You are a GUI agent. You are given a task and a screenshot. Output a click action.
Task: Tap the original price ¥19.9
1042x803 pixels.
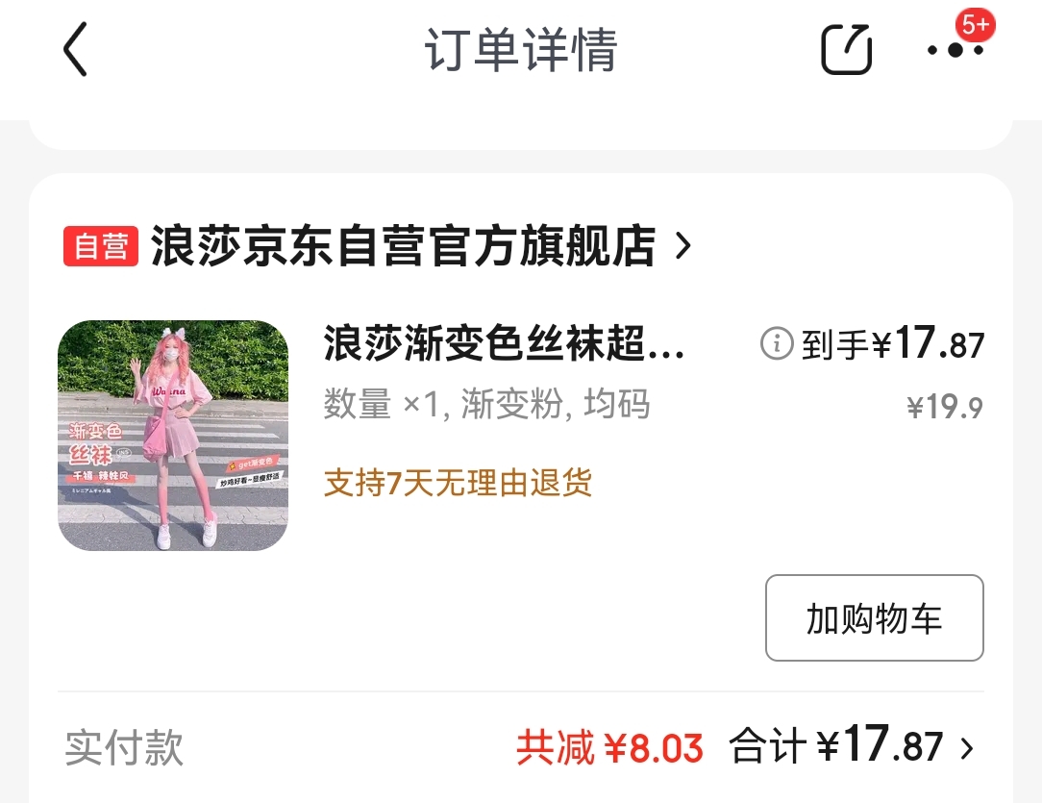945,406
